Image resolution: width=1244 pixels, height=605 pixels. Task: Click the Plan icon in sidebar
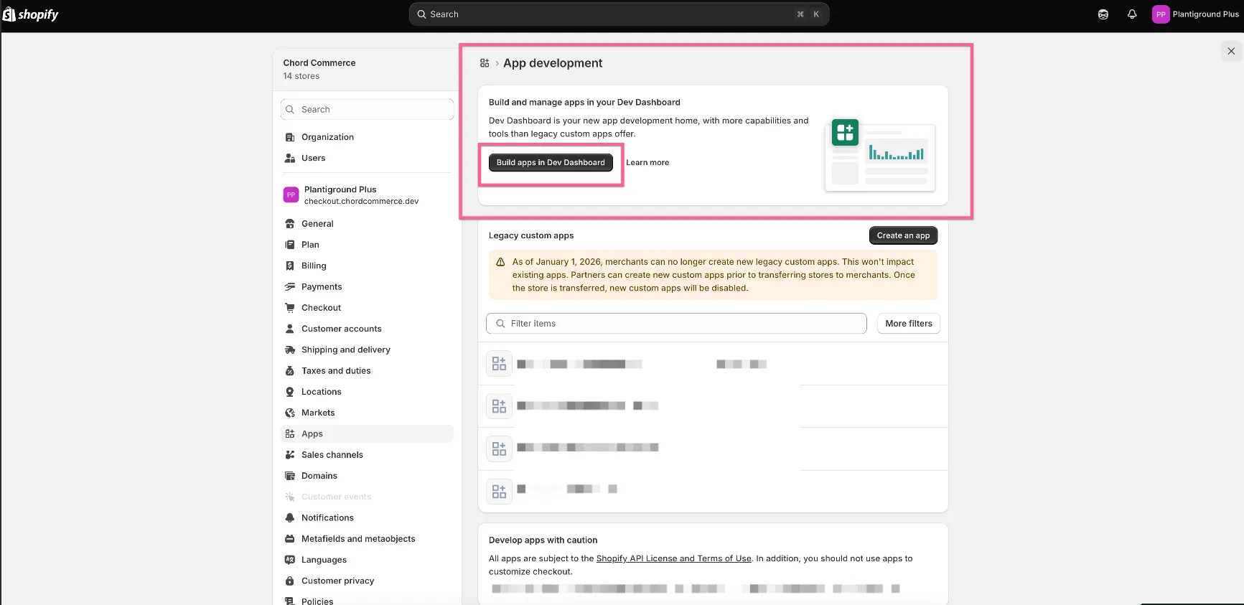pos(290,245)
